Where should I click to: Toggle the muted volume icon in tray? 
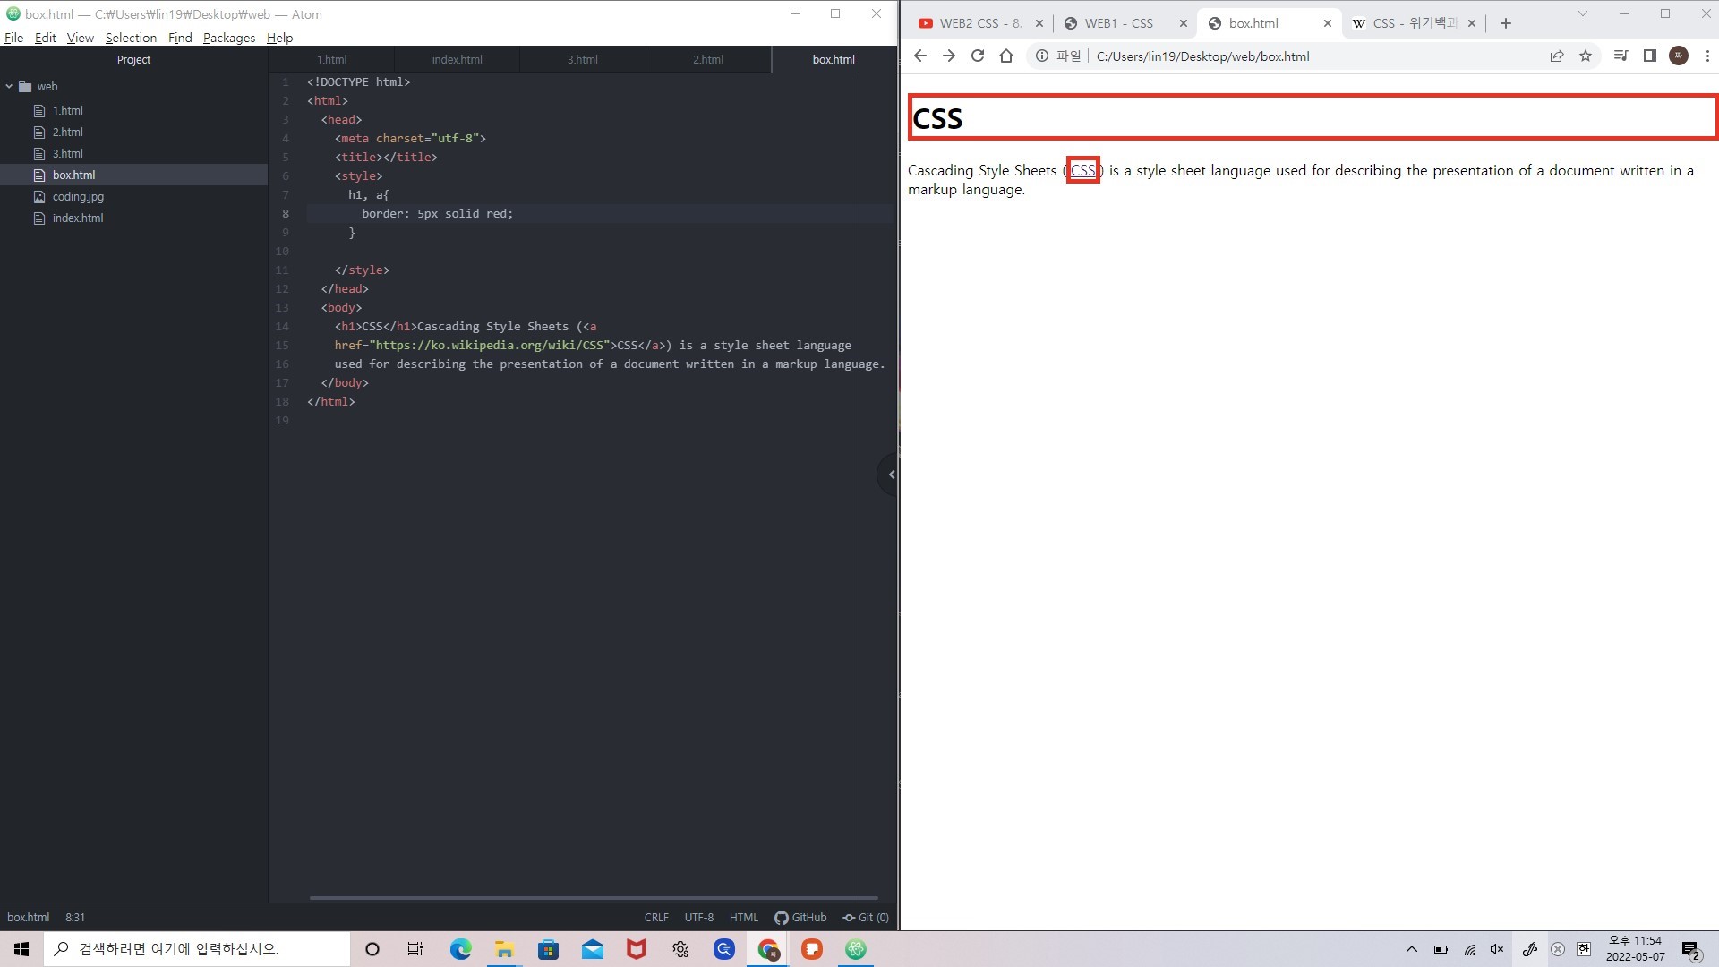[x=1497, y=949]
